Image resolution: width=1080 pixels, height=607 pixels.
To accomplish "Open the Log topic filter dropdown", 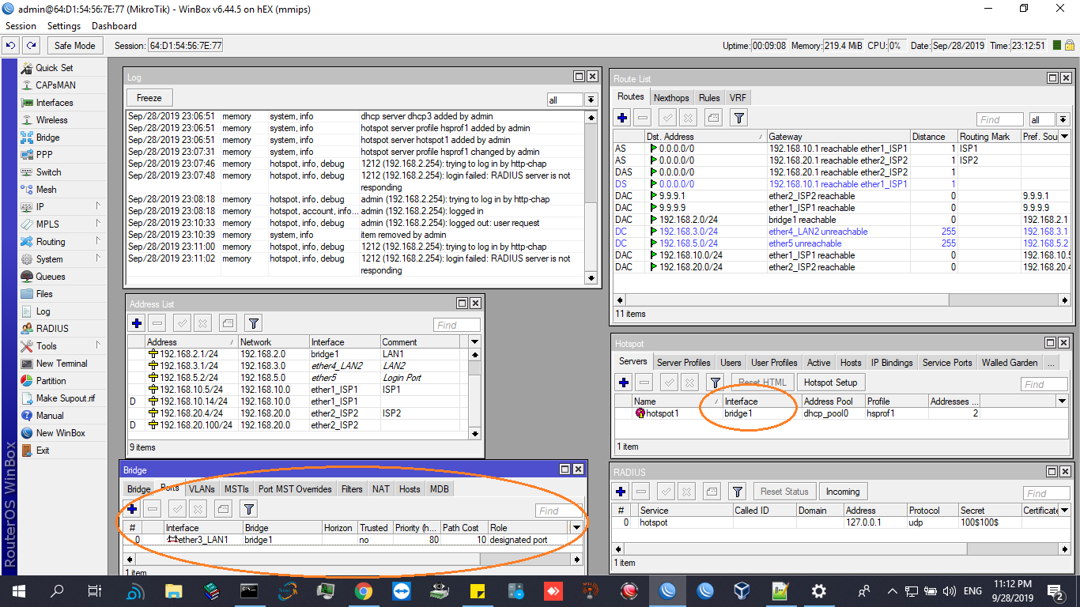I will coord(591,100).
